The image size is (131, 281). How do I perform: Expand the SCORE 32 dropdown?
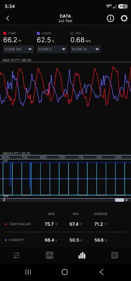86,49
